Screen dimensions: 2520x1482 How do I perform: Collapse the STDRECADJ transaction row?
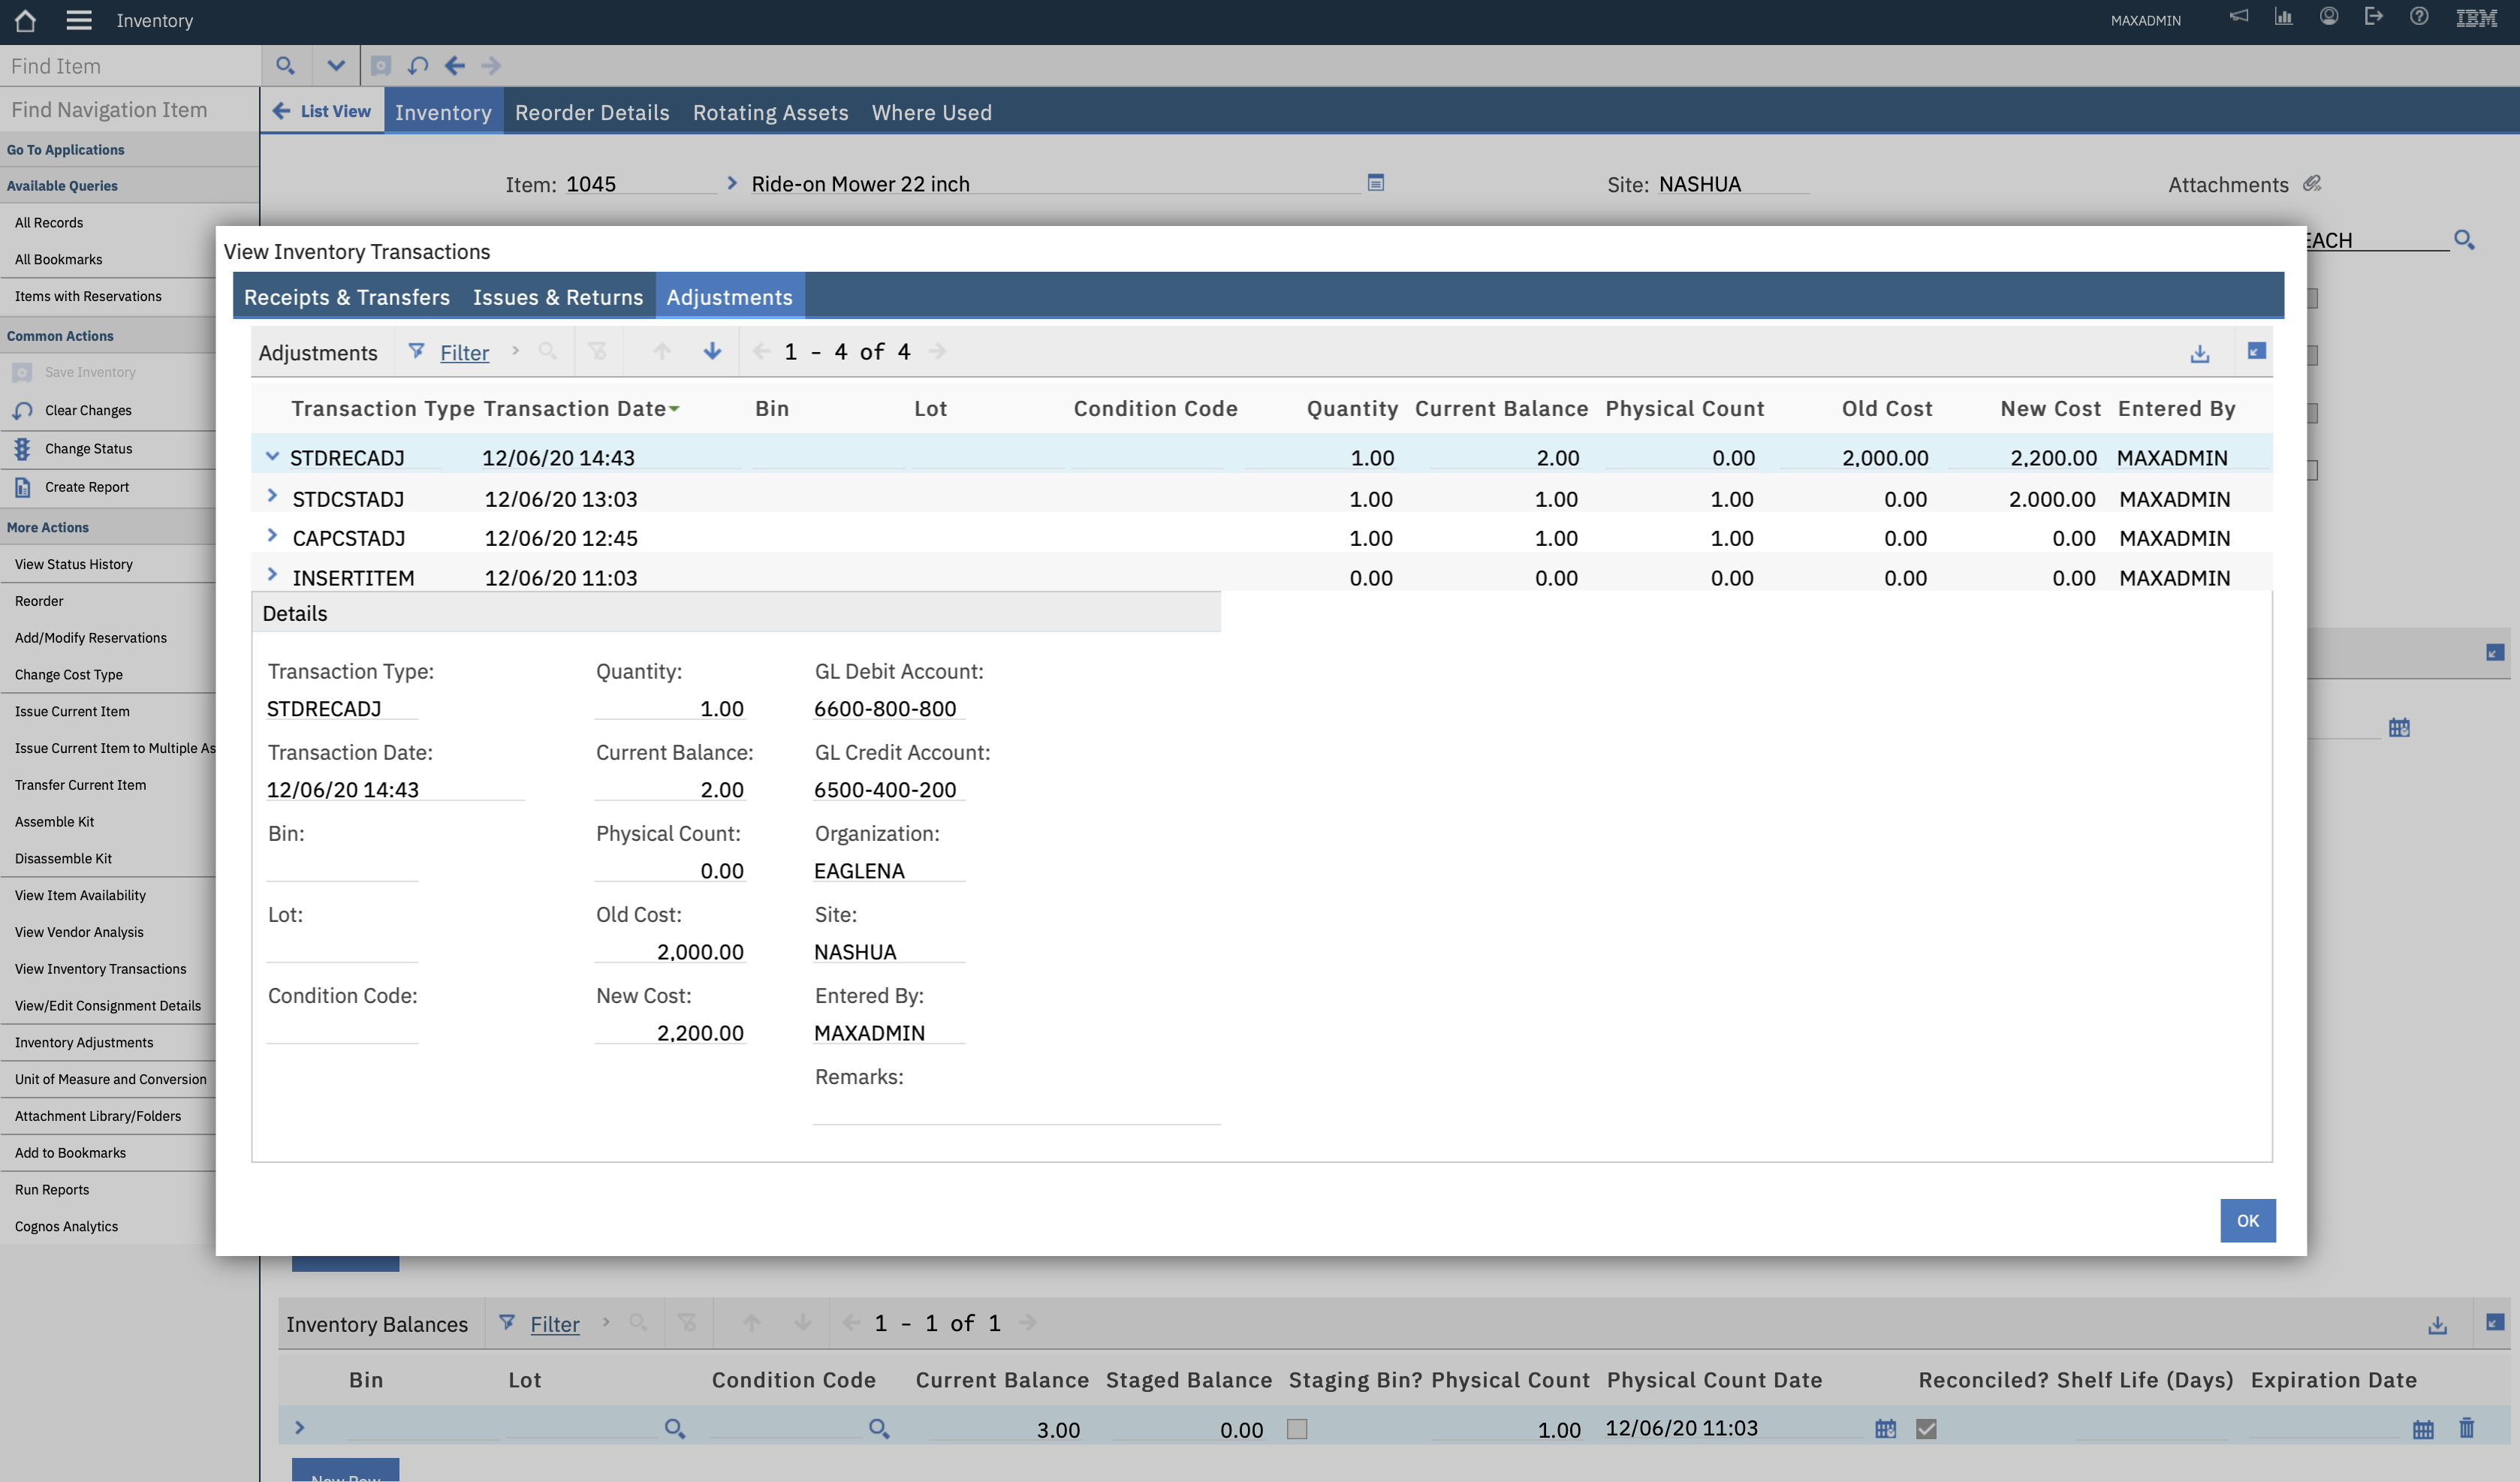[x=272, y=455]
